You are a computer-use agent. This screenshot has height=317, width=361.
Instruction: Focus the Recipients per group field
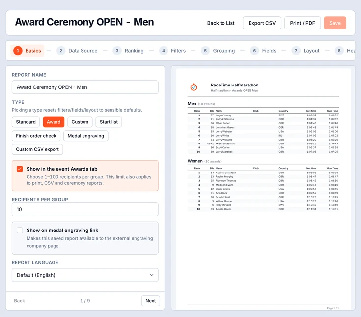[x=85, y=209]
